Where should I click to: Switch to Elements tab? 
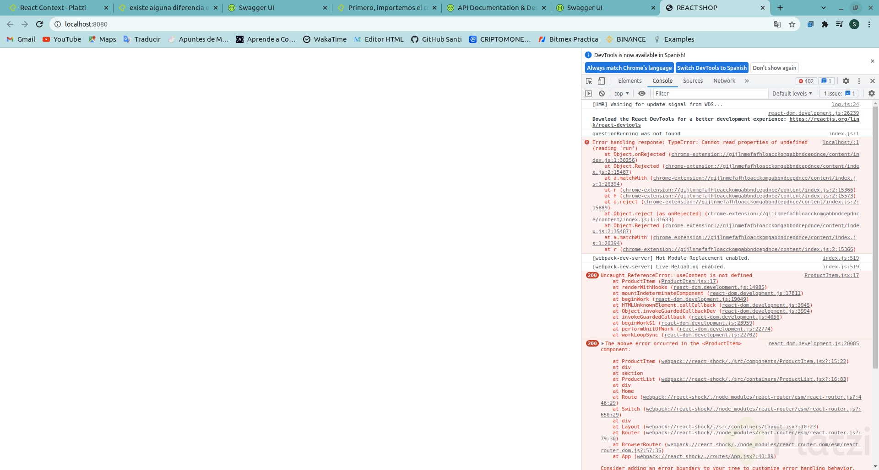point(629,81)
